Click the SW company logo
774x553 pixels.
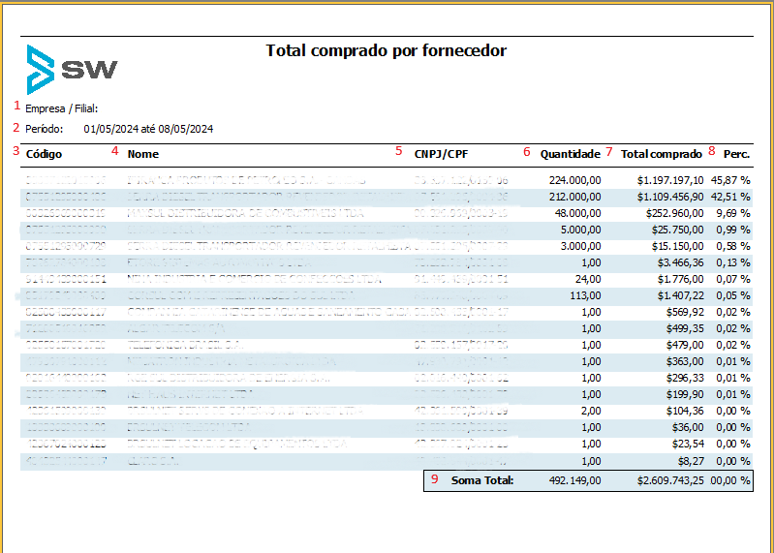(x=72, y=70)
